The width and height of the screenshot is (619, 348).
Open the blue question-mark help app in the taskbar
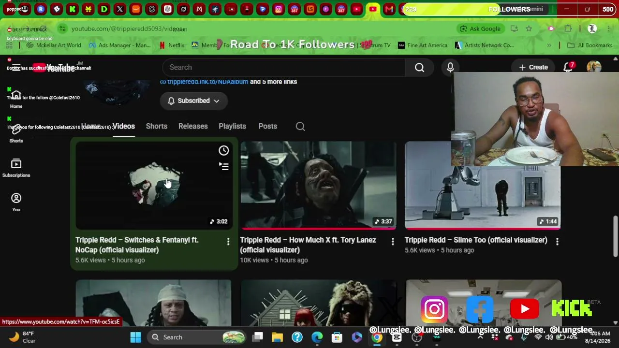click(x=297, y=337)
